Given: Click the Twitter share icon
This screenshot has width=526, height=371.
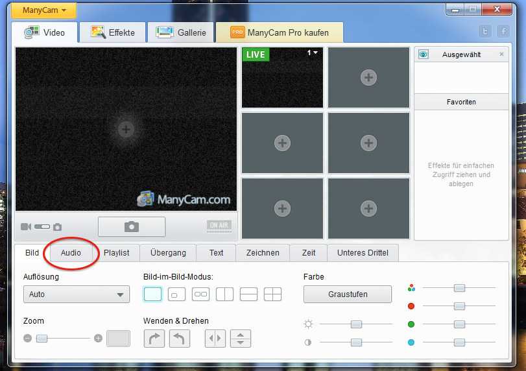Looking at the screenshot, I should click(x=485, y=32).
